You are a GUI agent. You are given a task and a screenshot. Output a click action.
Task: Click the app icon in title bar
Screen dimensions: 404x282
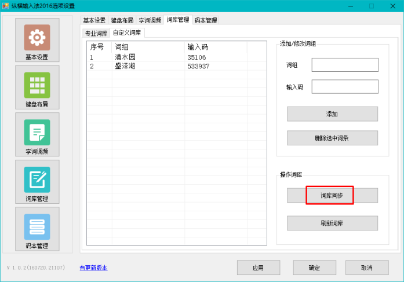(x=6, y=6)
